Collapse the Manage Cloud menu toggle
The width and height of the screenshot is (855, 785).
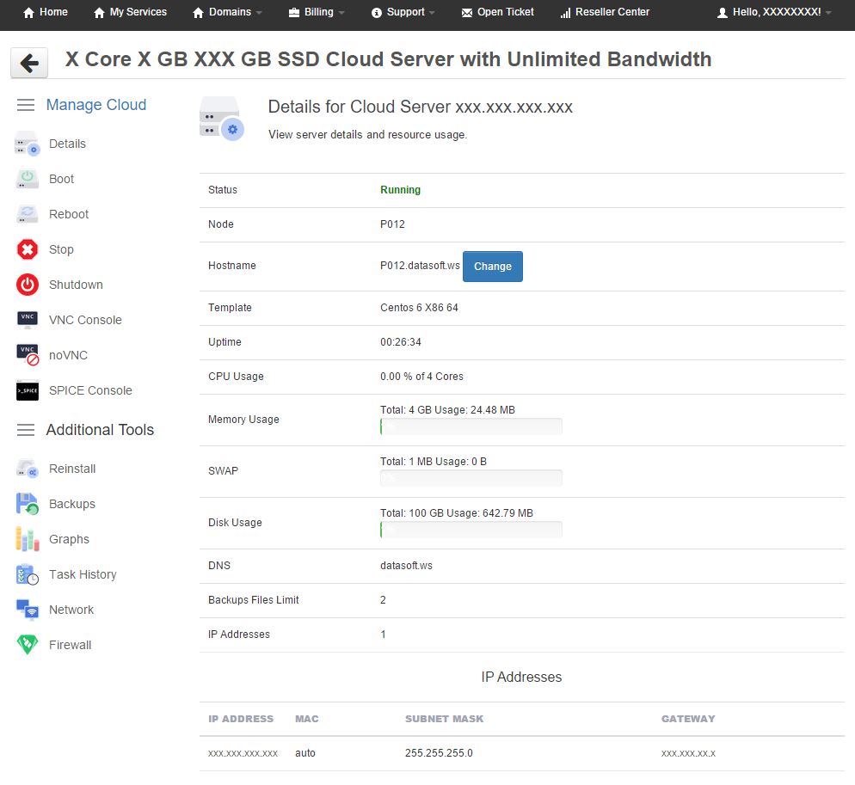[x=26, y=105]
